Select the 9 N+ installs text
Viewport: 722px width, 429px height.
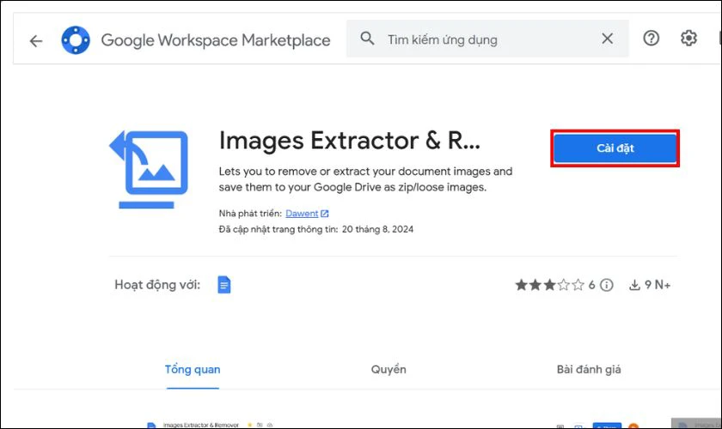(658, 285)
